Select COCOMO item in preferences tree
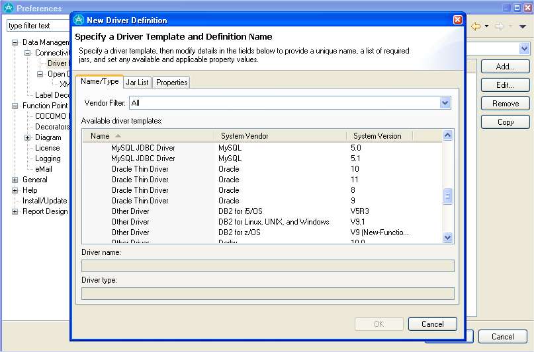 (52, 116)
